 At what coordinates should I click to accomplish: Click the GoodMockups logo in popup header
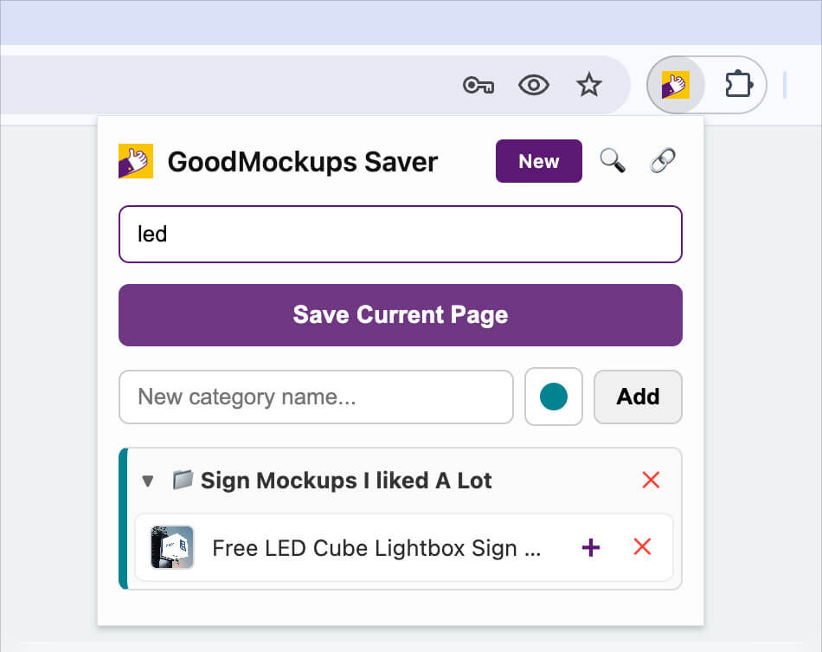(x=136, y=161)
